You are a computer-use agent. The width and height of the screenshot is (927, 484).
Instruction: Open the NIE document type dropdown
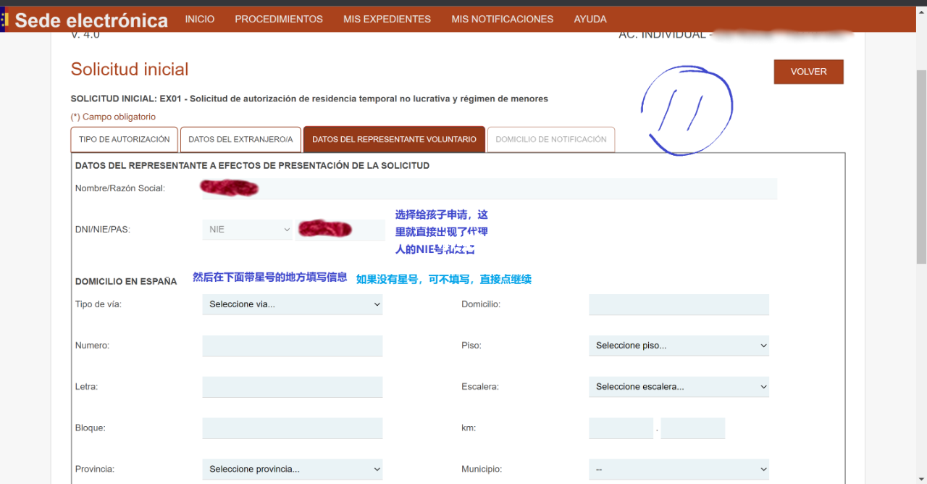[247, 230]
